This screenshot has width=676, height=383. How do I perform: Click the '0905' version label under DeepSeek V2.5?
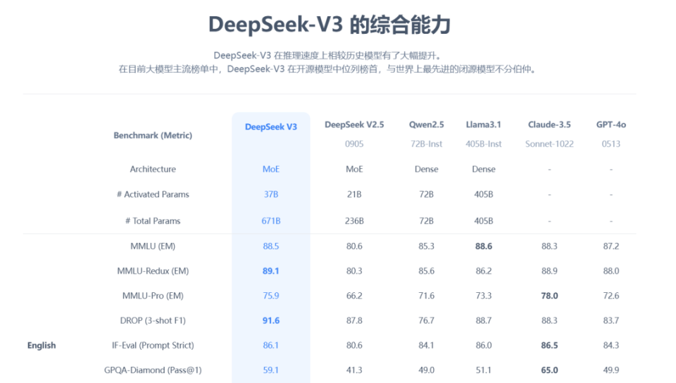354,144
